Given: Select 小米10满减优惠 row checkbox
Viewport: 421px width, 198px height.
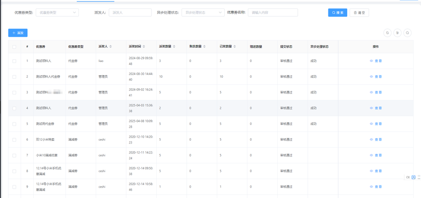Looking at the screenshot, I should pyautogui.click(x=14, y=155).
